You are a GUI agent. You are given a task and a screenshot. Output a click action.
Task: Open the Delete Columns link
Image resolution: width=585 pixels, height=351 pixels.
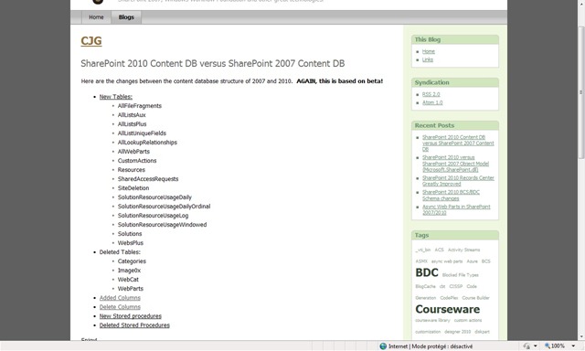tap(120, 307)
